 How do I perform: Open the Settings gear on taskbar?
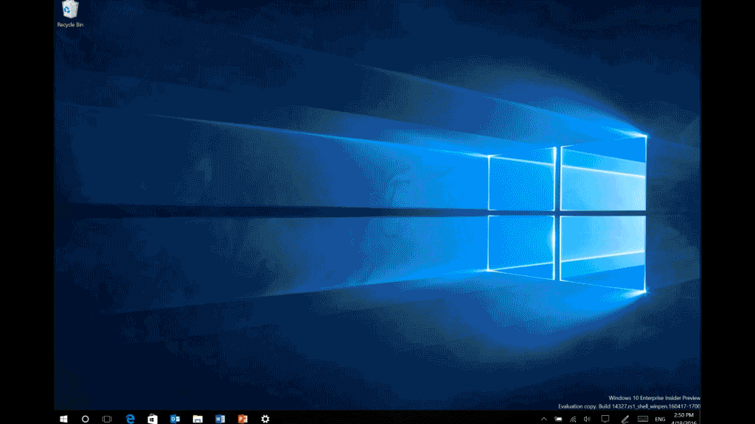(265, 418)
